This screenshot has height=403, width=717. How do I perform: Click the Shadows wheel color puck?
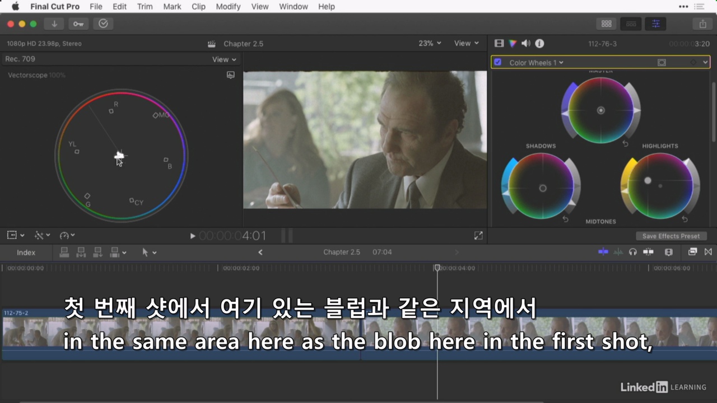542,188
